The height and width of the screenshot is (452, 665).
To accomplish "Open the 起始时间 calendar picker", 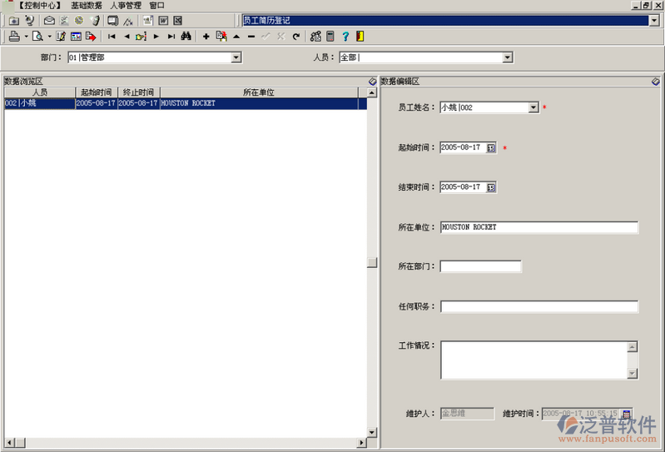I will (x=491, y=147).
